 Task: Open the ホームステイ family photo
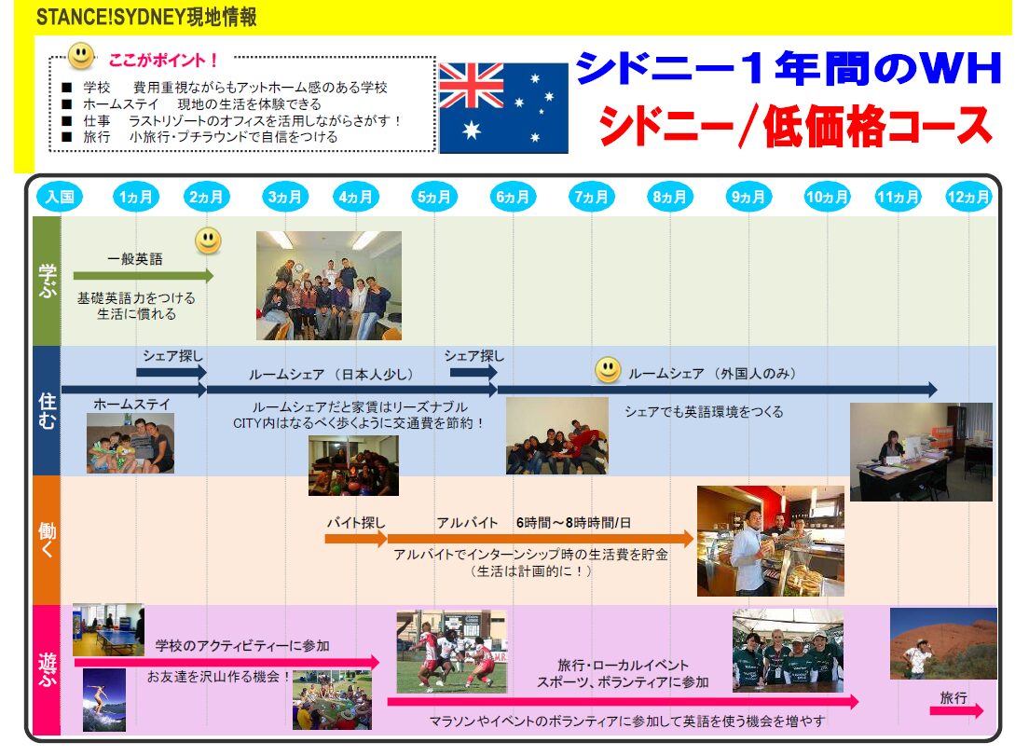click(130, 443)
